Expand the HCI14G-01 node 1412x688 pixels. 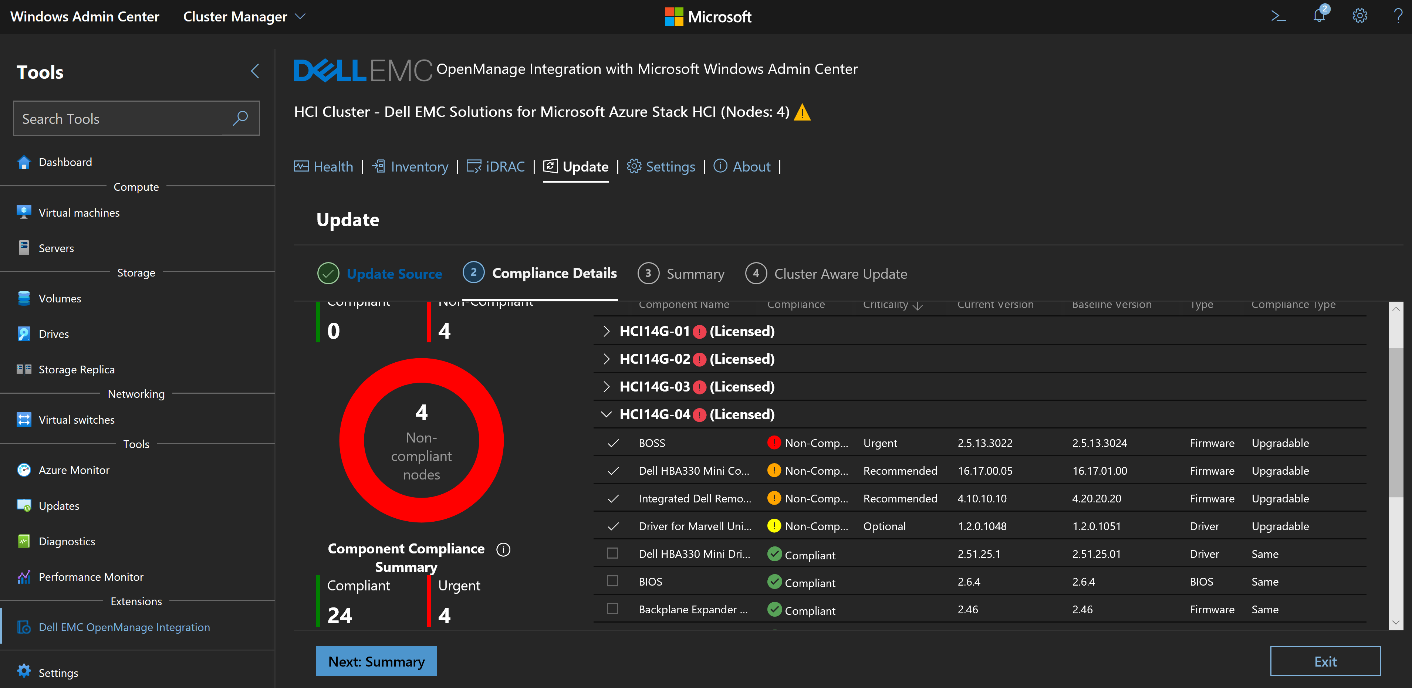click(606, 331)
